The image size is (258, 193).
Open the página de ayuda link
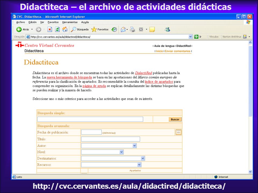[x=94, y=86]
